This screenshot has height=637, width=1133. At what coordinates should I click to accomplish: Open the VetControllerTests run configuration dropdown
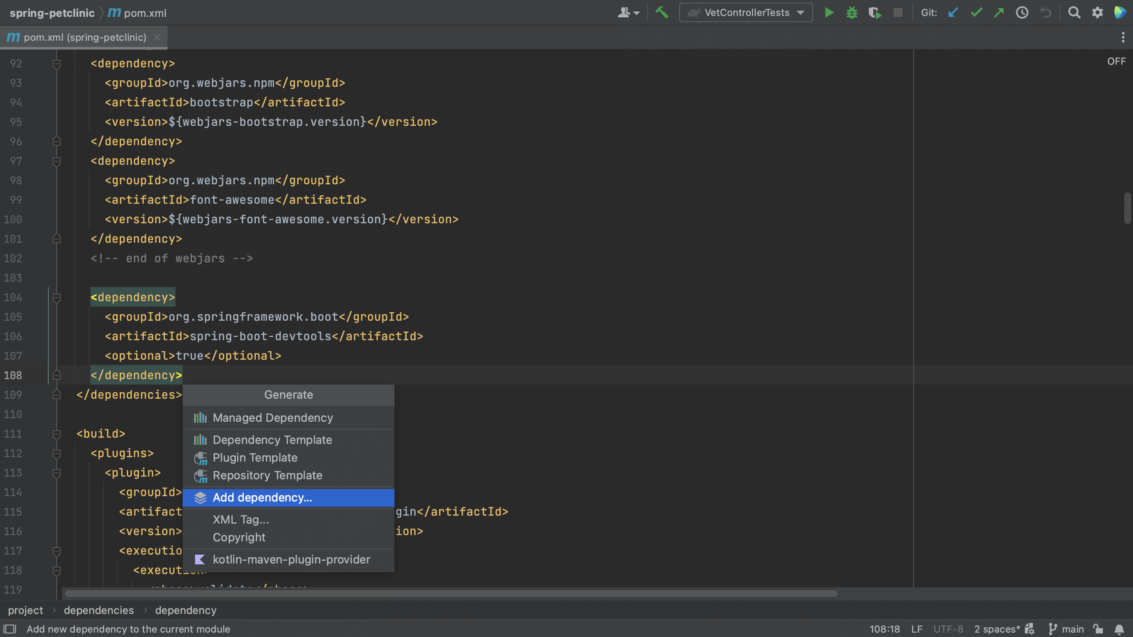tap(746, 12)
